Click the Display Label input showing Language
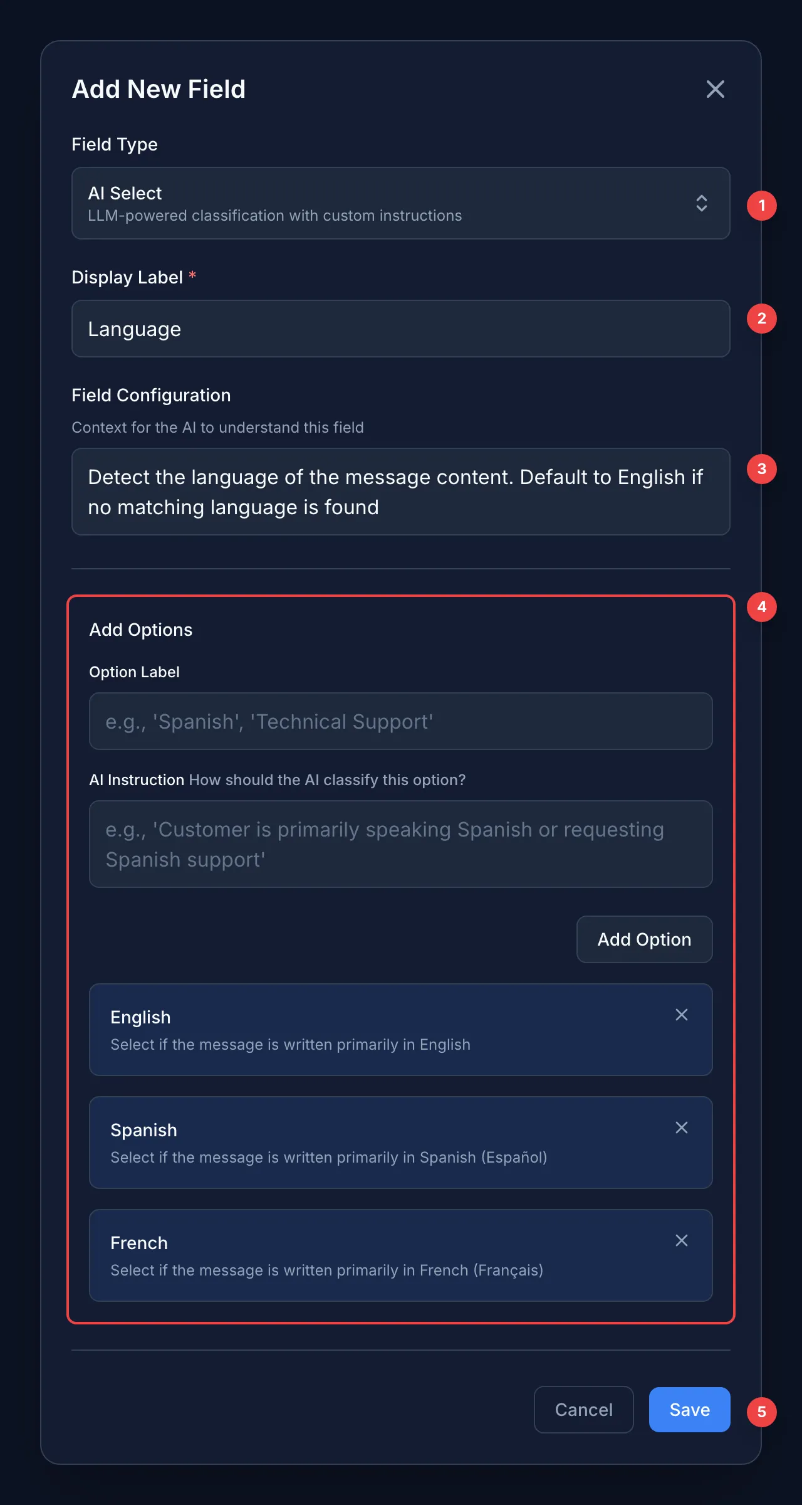This screenshot has width=802, height=1505. (401, 329)
